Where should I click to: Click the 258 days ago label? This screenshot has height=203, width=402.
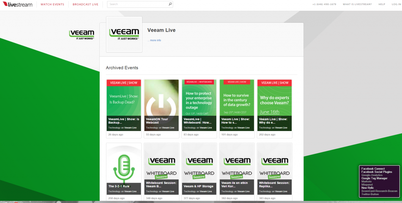coord(116,198)
